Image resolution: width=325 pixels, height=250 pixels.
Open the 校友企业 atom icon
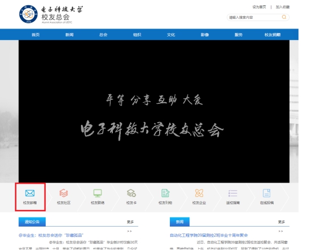[x=199, y=193]
